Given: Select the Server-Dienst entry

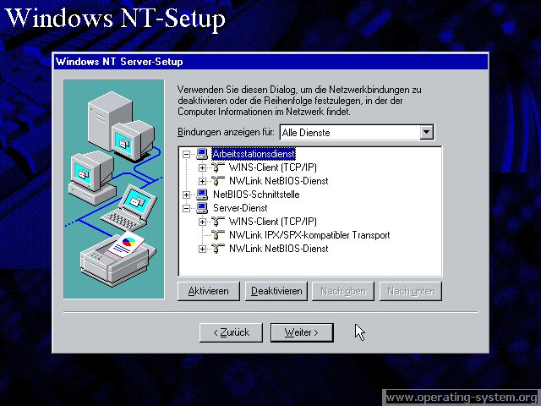Looking at the screenshot, I should [240, 208].
